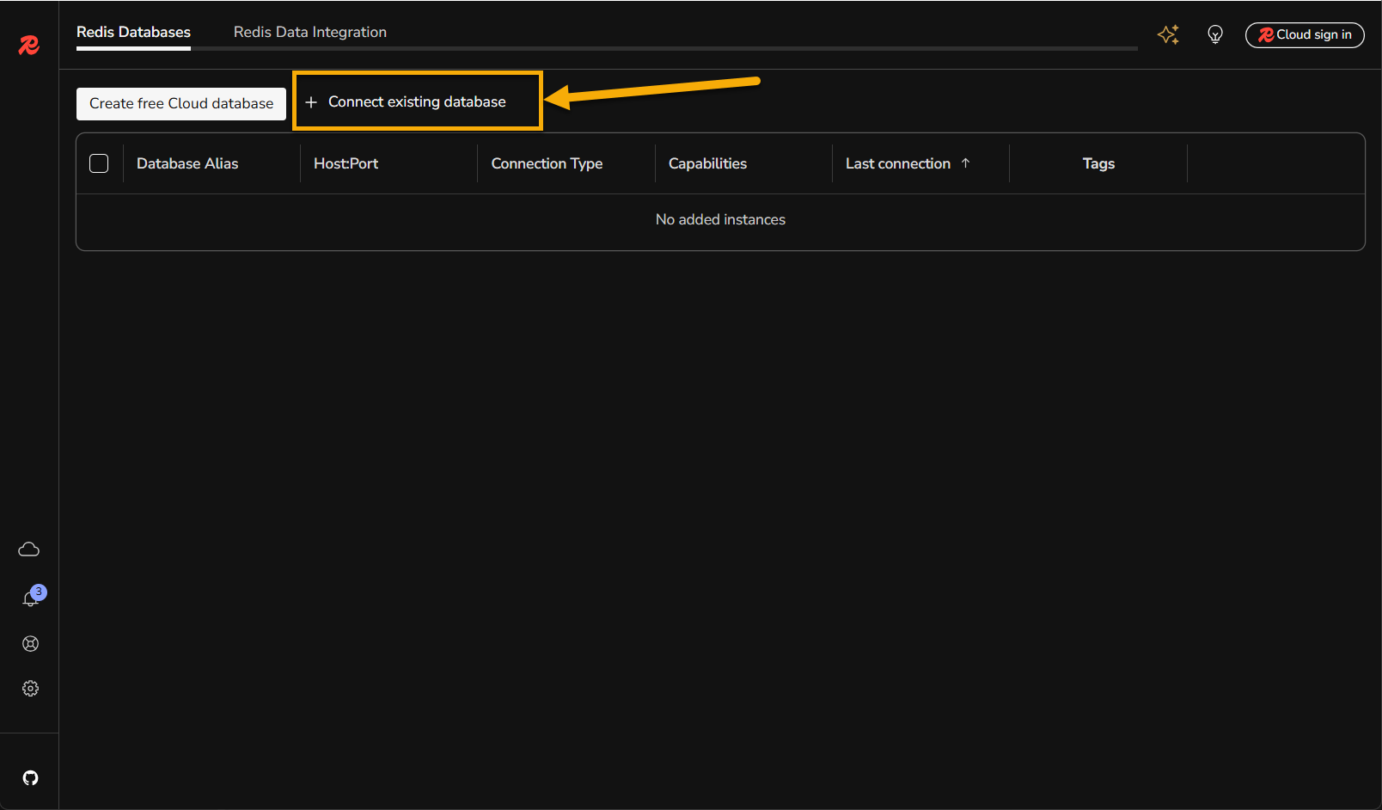Open the lifebuoy help menu
Image resolution: width=1382 pixels, height=810 pixels.
[30, 644]
